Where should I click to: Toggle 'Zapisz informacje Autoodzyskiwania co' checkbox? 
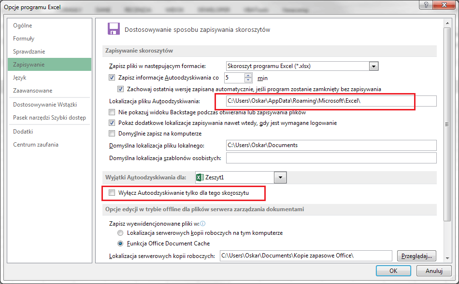112,78
